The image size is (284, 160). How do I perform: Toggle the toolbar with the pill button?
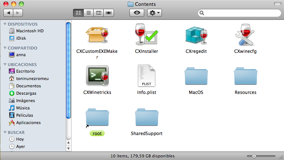pos(278,4)
